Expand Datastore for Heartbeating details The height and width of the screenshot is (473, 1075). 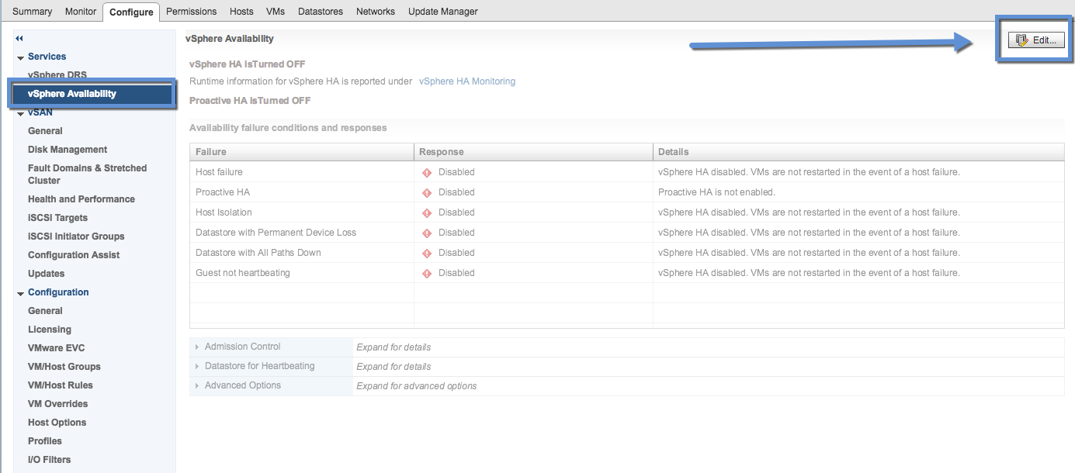click(197, 366)
